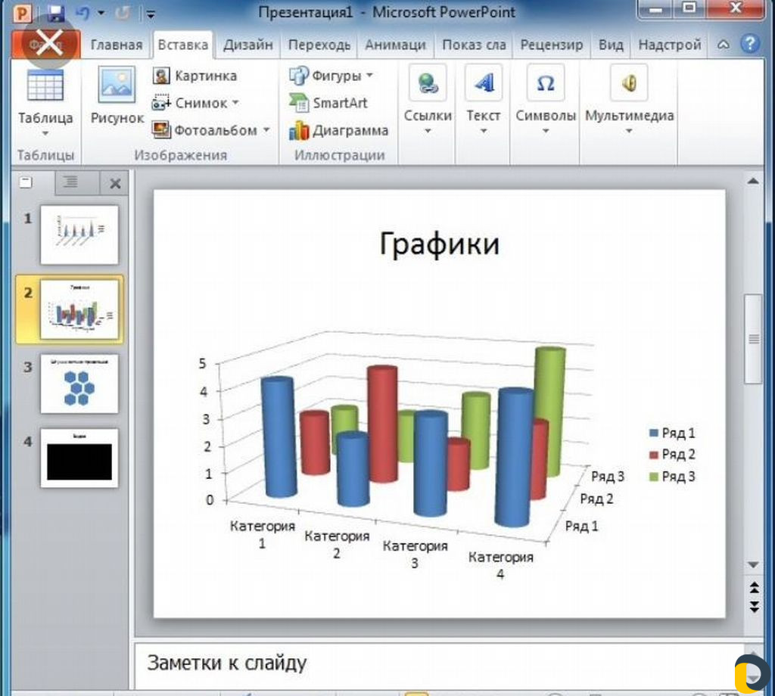The width and height of the screenshot is (775, 696).
Task: Click the Ссылки globe icon
Action: [x=428, y=83]
